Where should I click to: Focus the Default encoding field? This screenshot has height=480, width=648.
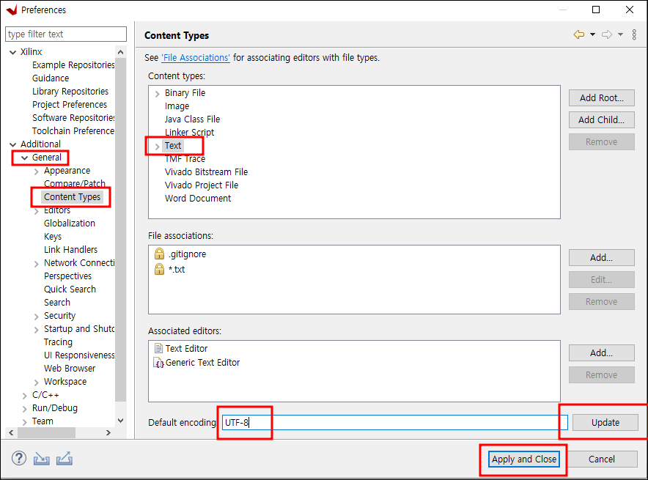click(394, 423)
